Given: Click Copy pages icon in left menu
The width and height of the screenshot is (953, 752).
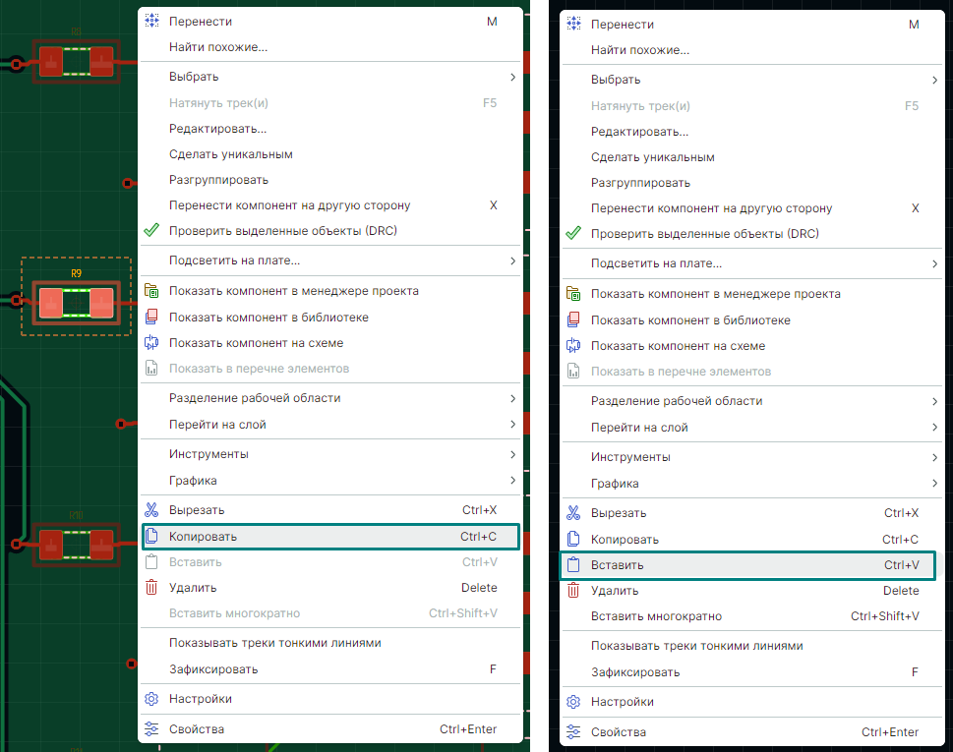Looking at the screenshot, I should tap(151, 536).
